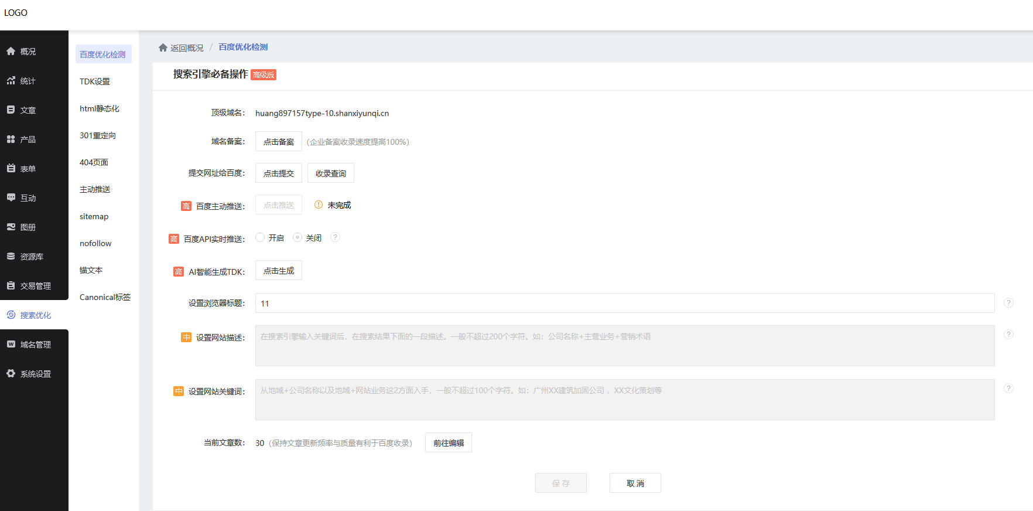The height and width of the screenshot is (511, 1033).
Task: Click the 系统设置 gear icon
Action: (x=11, y=374)
